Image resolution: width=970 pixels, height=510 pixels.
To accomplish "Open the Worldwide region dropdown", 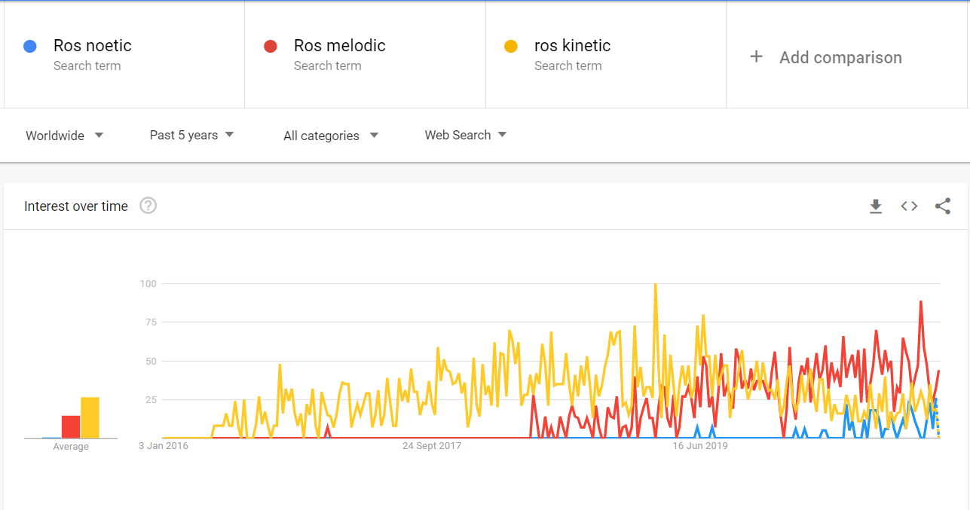I will (65, 136).
